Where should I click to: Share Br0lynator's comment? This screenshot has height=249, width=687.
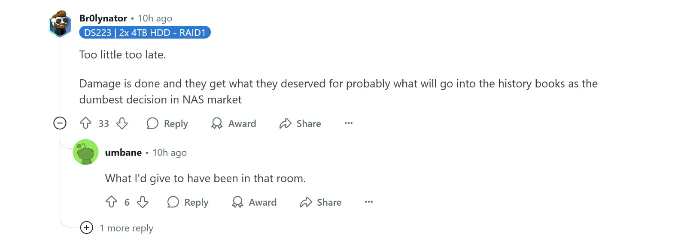300,123
